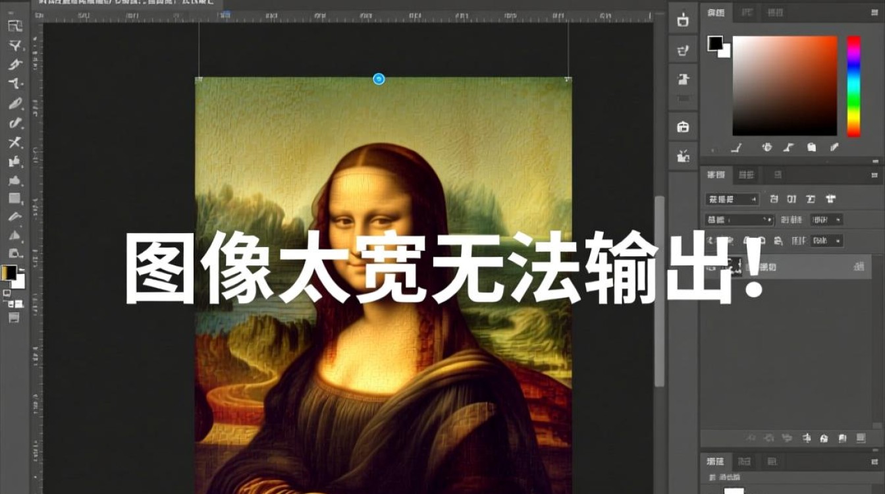Click the bottom-most icon in the left toolbox
885x494 pixels.
click(x=14, y=317)
